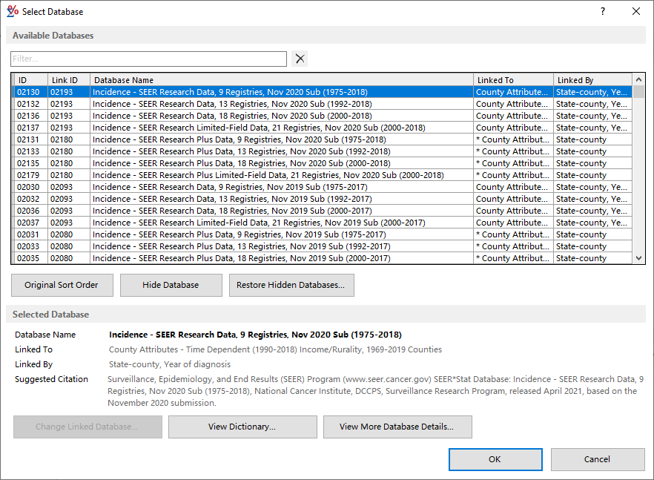Type in the Filter text field

148,59
